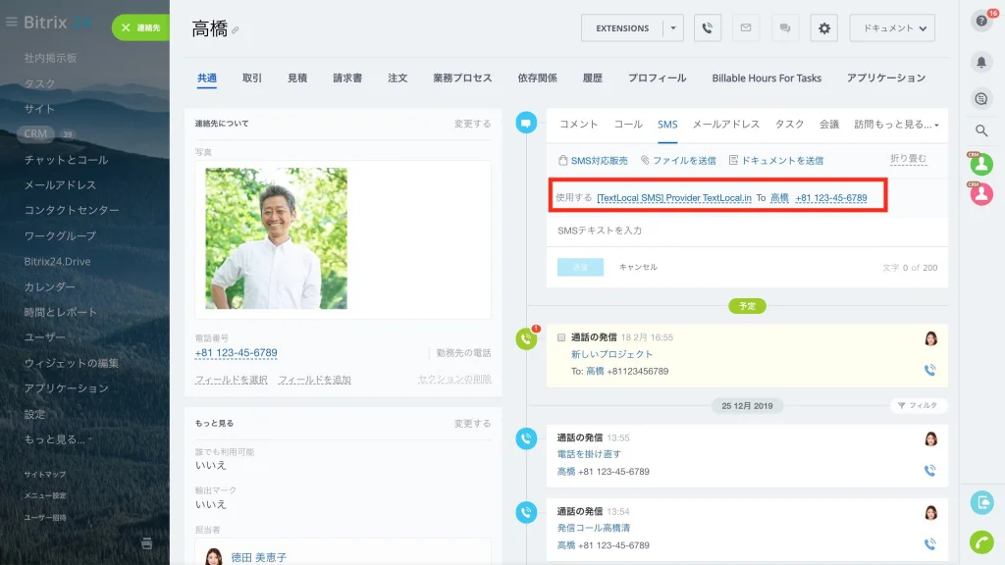This screenshot has width=1005, height=565.
Task: Click blue call icon beside 13:55 entry
Action: click(526, 438)
